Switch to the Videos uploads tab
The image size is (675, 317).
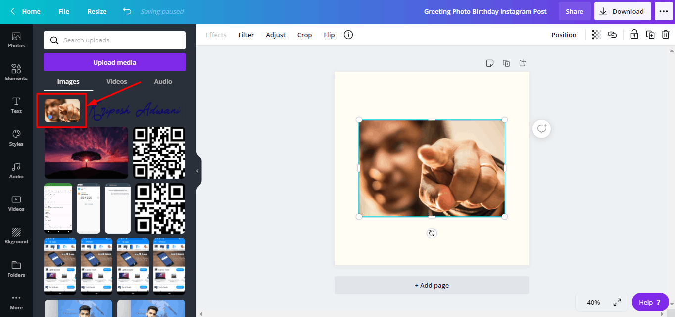point(117,81)
